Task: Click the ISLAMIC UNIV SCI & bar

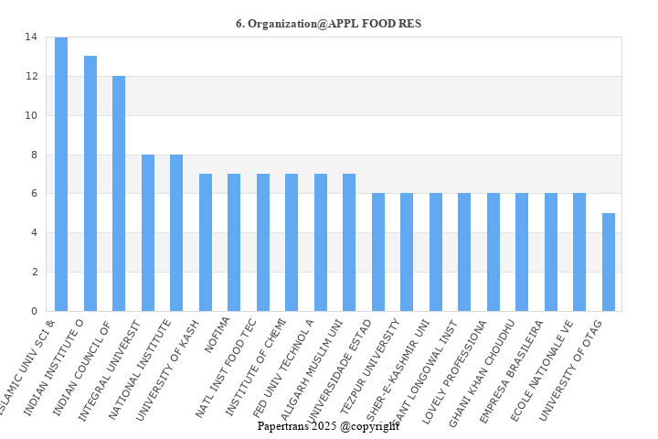Action: (x=61, y=174)
